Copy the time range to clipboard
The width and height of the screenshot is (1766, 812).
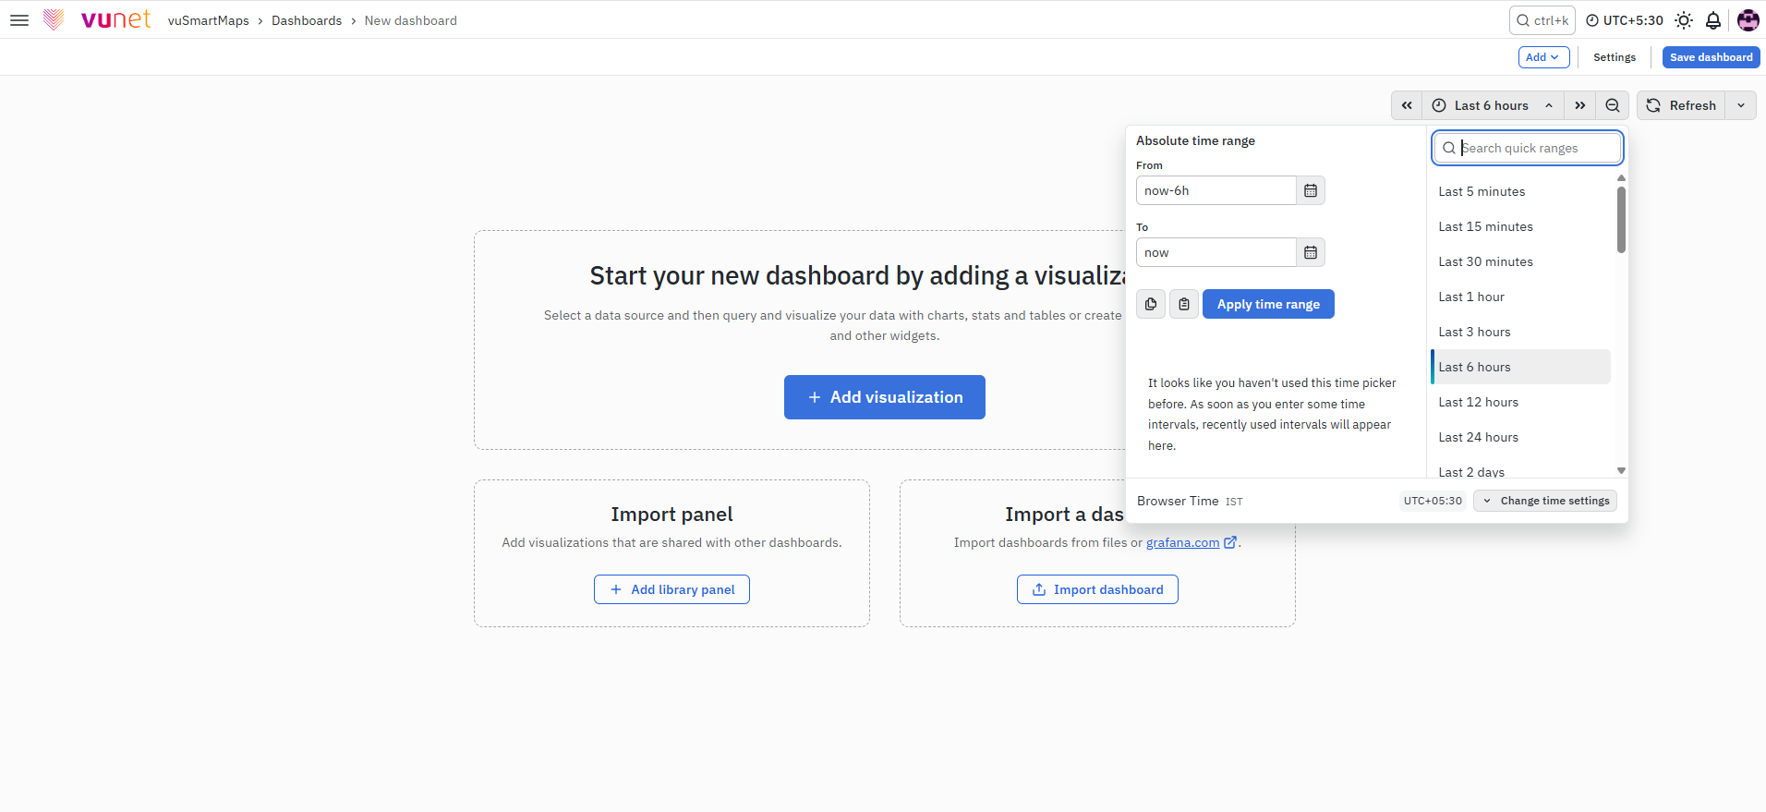pyautogui.click(x=1151, y=304)
